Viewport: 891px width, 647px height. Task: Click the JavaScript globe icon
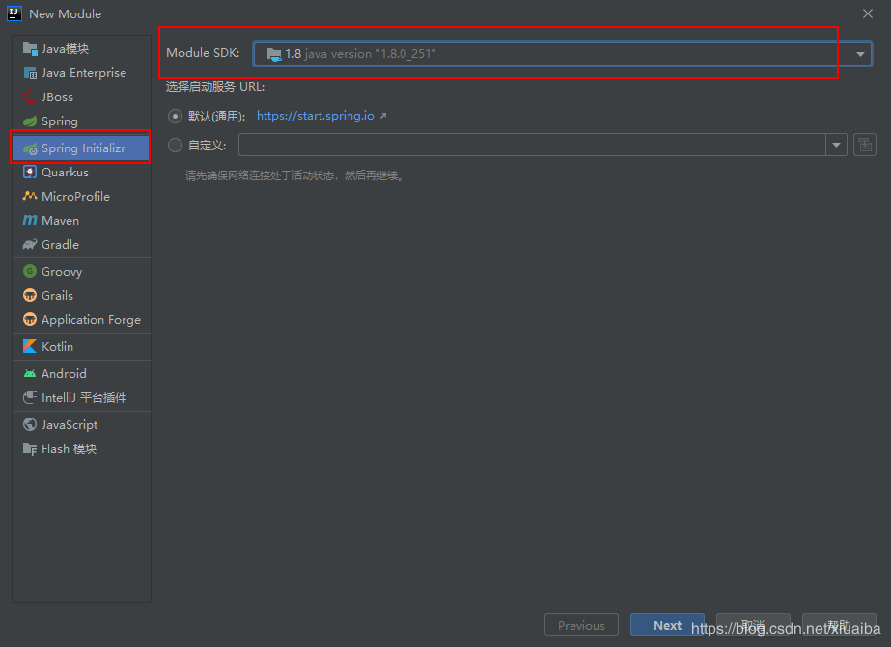click(x=30, y=424)
